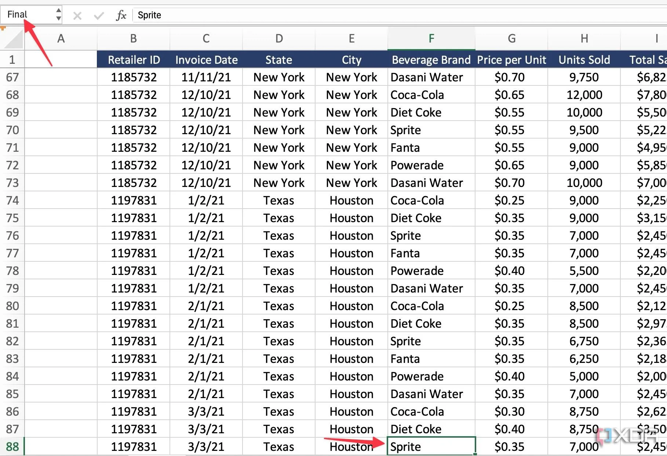
Task: Select the row 74 header
Action: click(12, 201)
